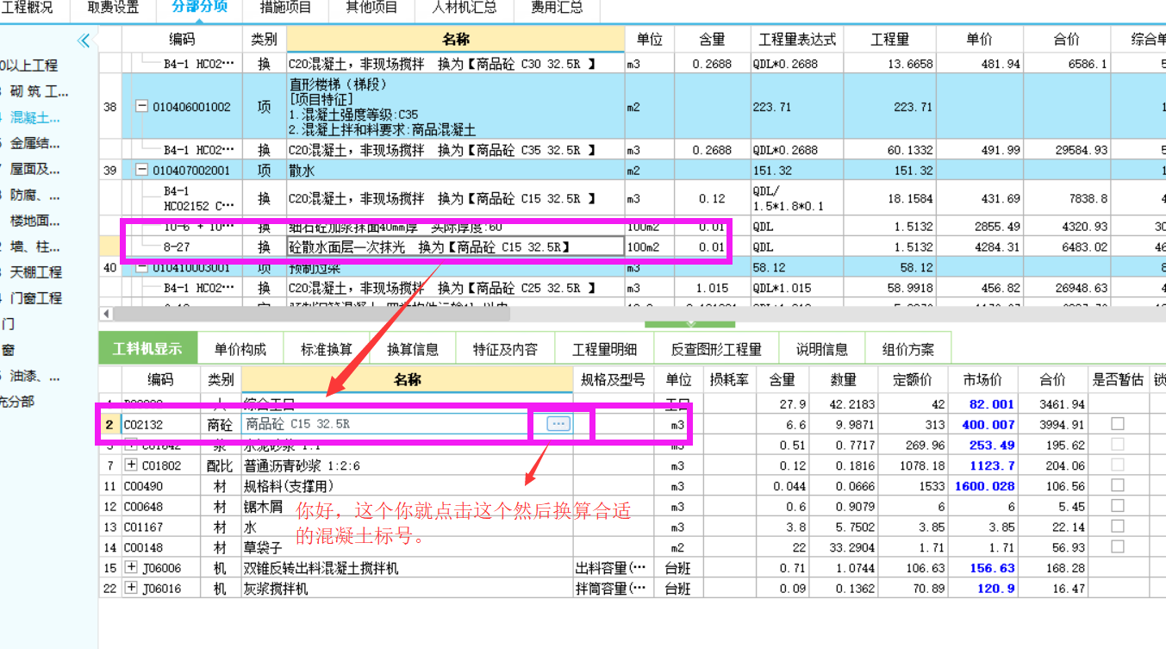Image resolution: width=1166 pixels, height=649 pixels.
Task: Click the 市场价 column header
Action: tap(982, 380)
